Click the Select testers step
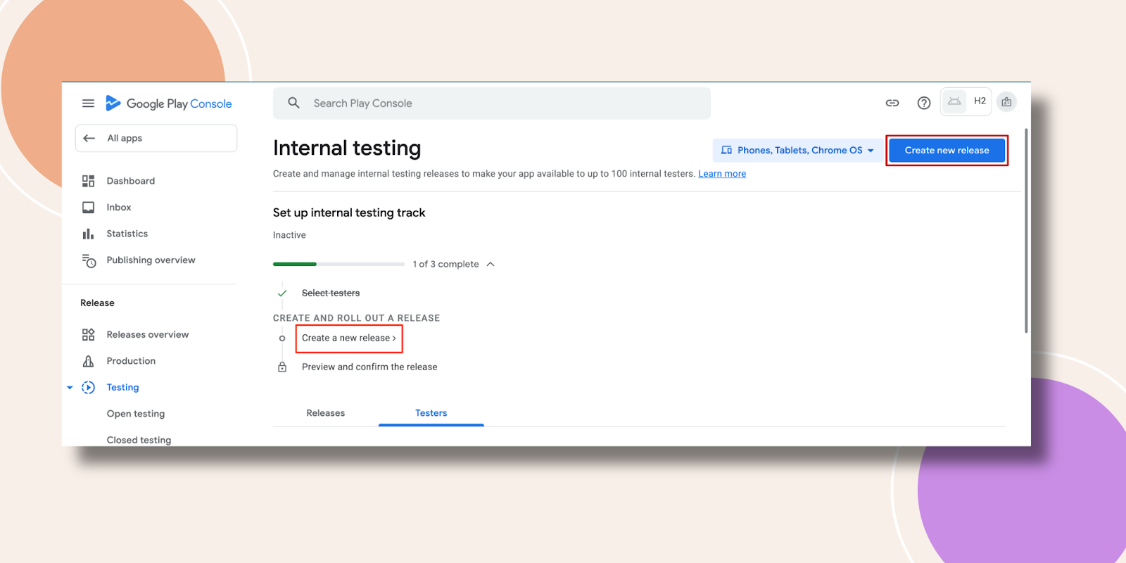 331,293
